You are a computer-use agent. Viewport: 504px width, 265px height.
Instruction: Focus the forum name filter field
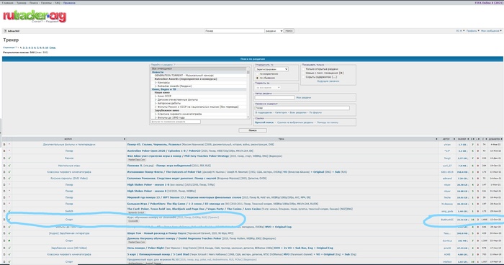point(176,122)
